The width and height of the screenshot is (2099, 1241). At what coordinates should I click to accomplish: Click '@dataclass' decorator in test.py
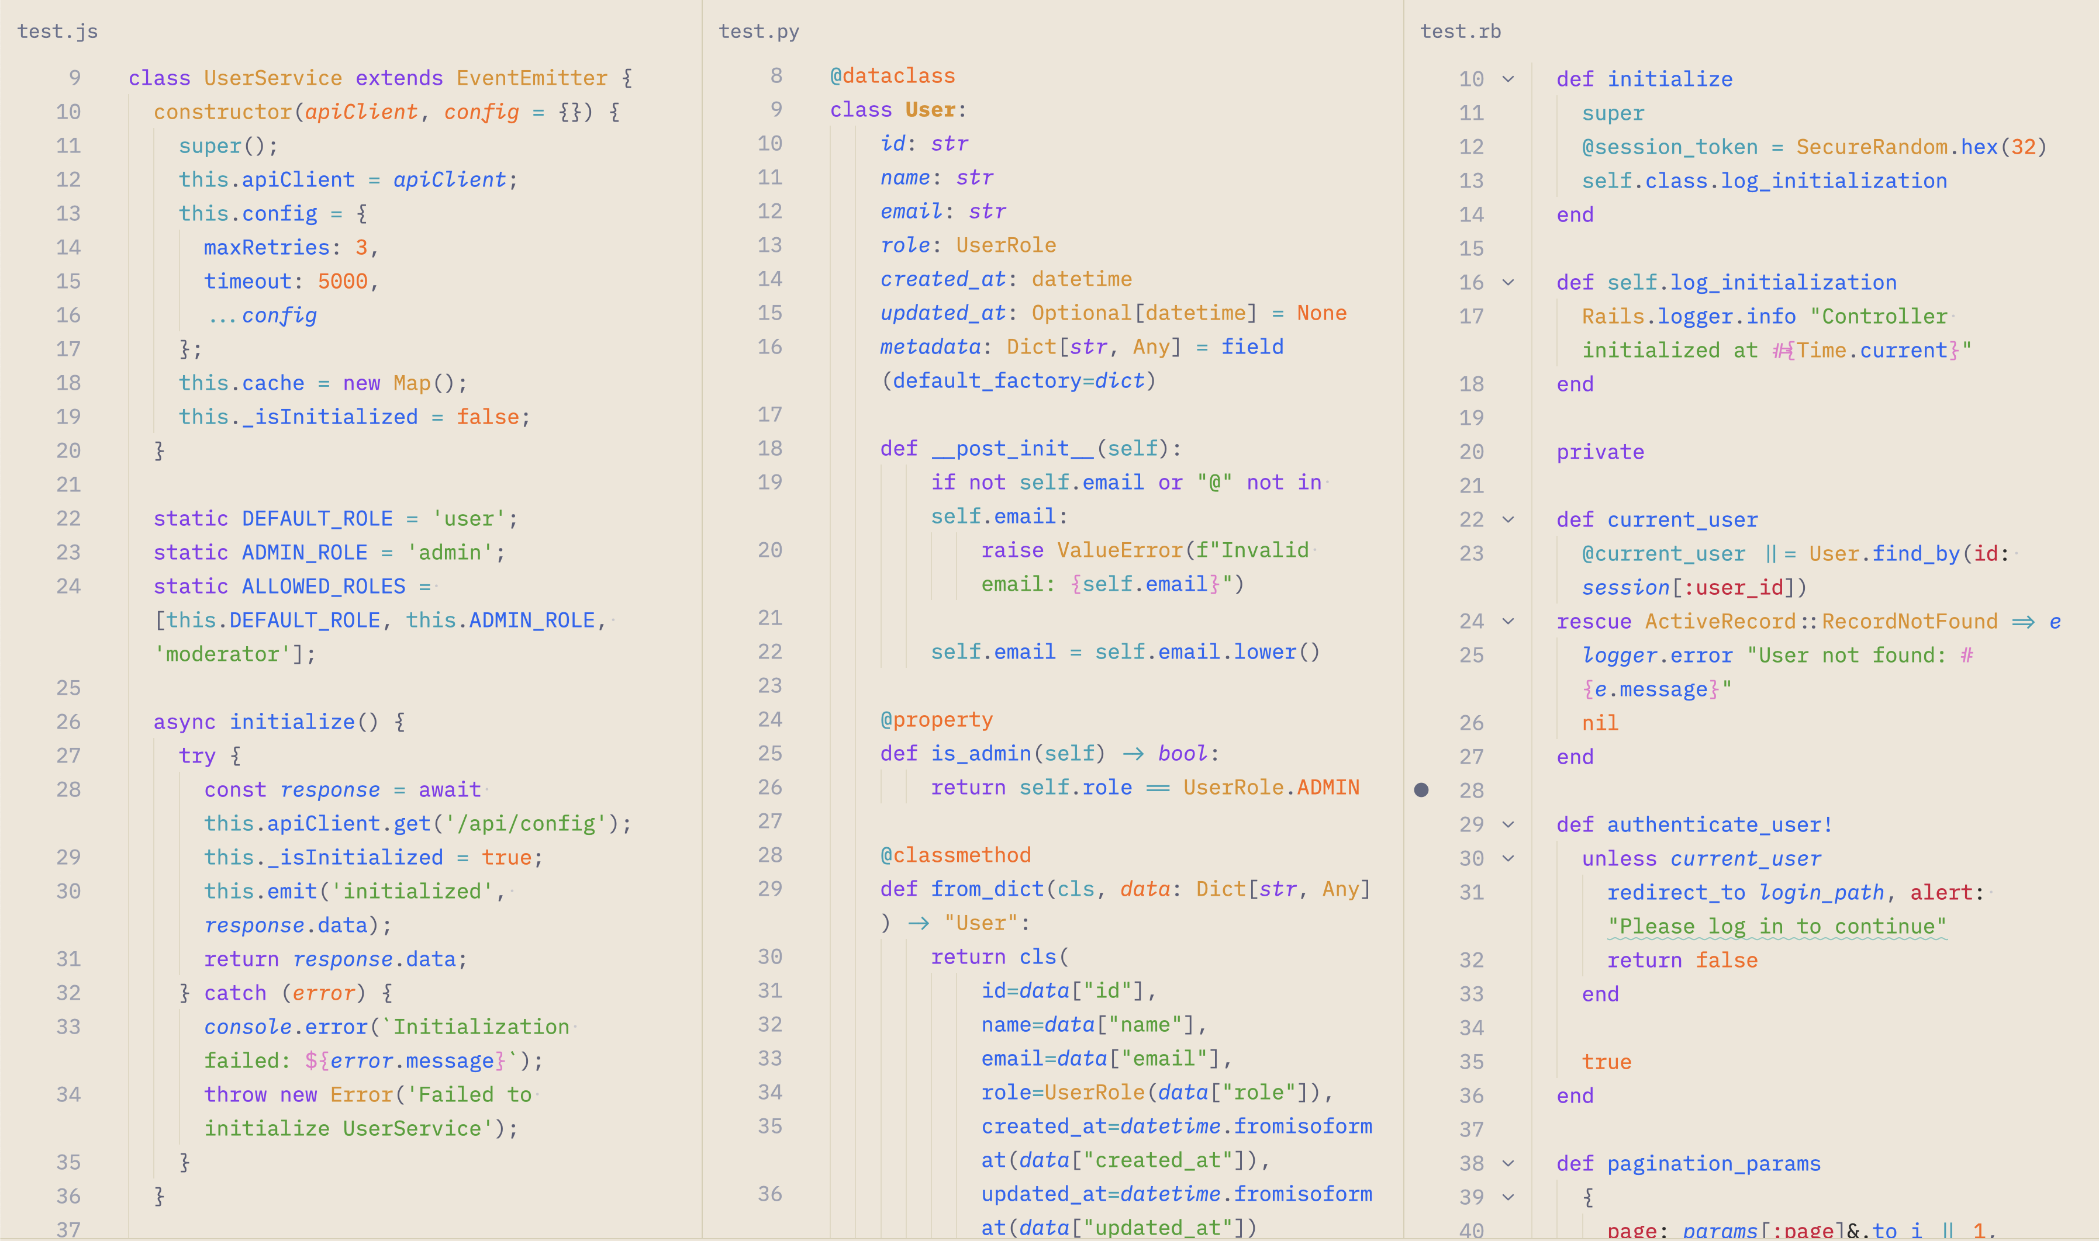[x=893, y=76]
